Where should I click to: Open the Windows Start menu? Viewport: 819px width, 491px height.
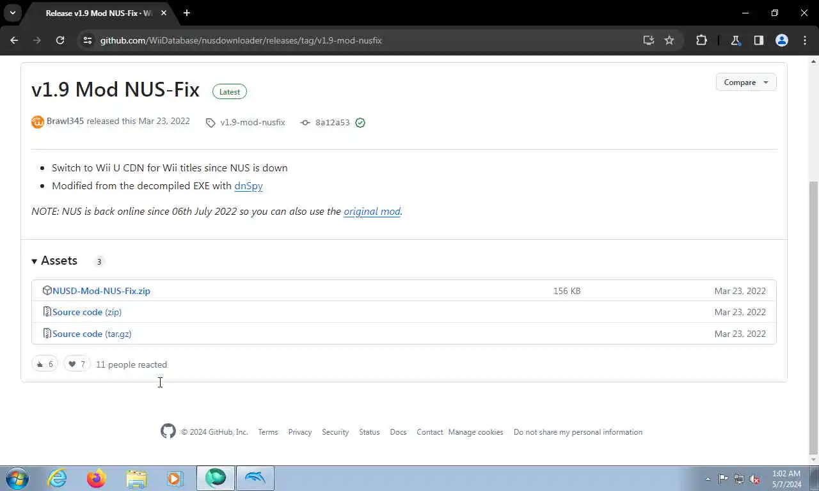[17, 478]
